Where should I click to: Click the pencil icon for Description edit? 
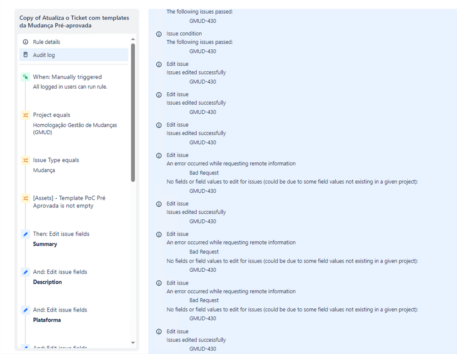tap(26, 272)
